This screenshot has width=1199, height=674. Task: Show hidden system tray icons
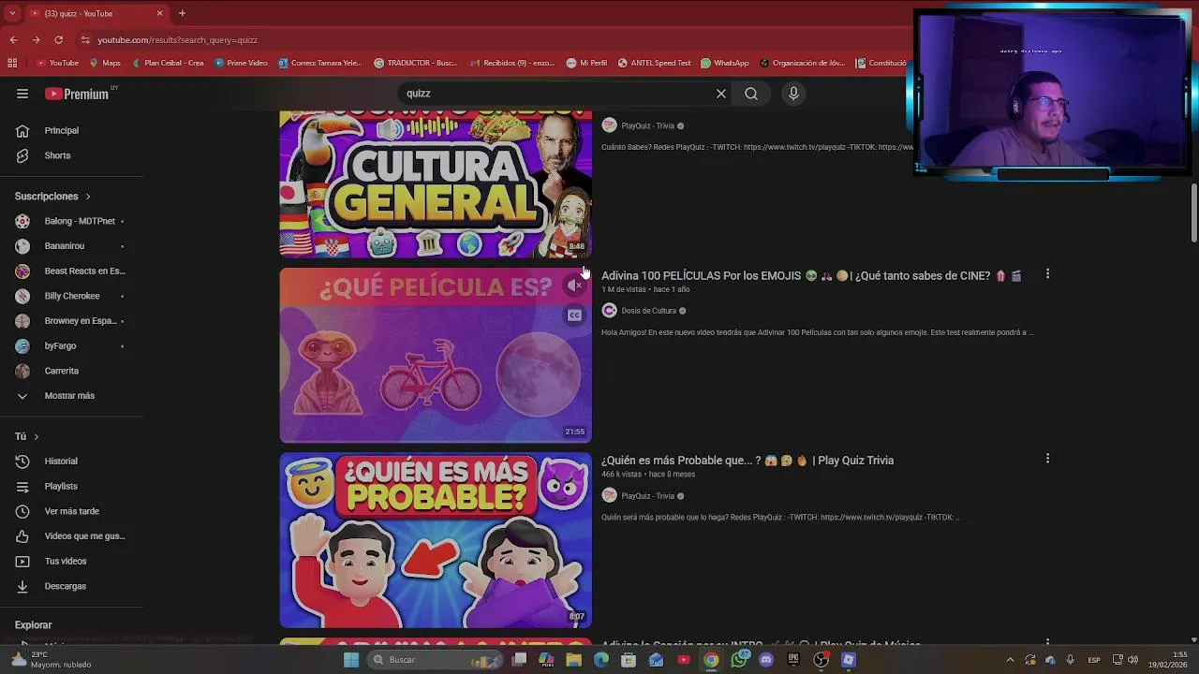(1010, 660)
